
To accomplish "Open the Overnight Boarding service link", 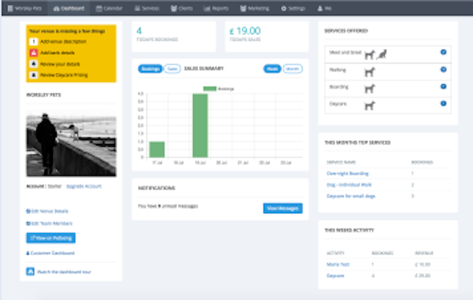I will [348, 173].
